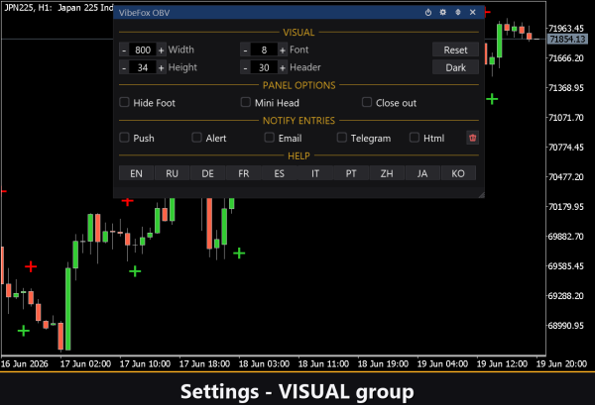The width and height of the screenshot is (595, 405).
Task: Enable the Hide Foot checkbox
Action: click(x=125, y=102)
